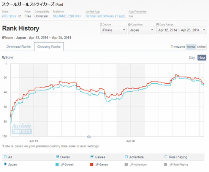Enable the Adventure checkbox

point(127,157)
